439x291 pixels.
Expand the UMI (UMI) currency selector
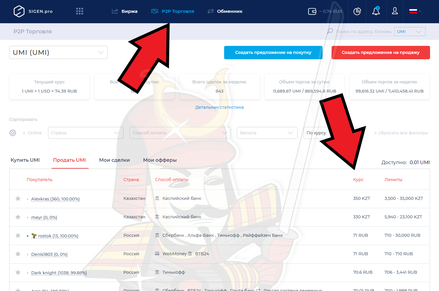(x=58, y=52)
